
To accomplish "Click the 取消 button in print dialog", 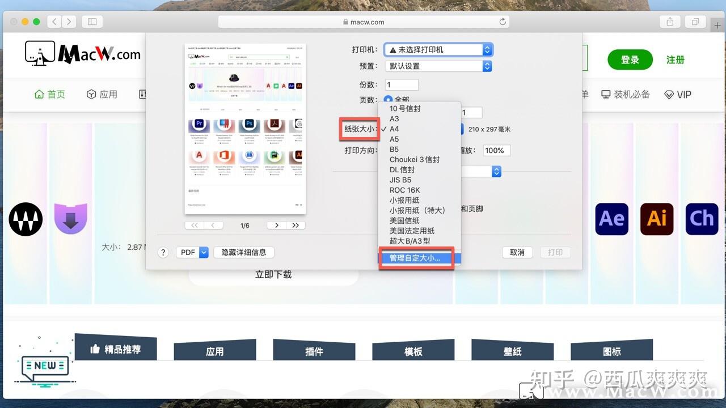I will pos(517,252).
